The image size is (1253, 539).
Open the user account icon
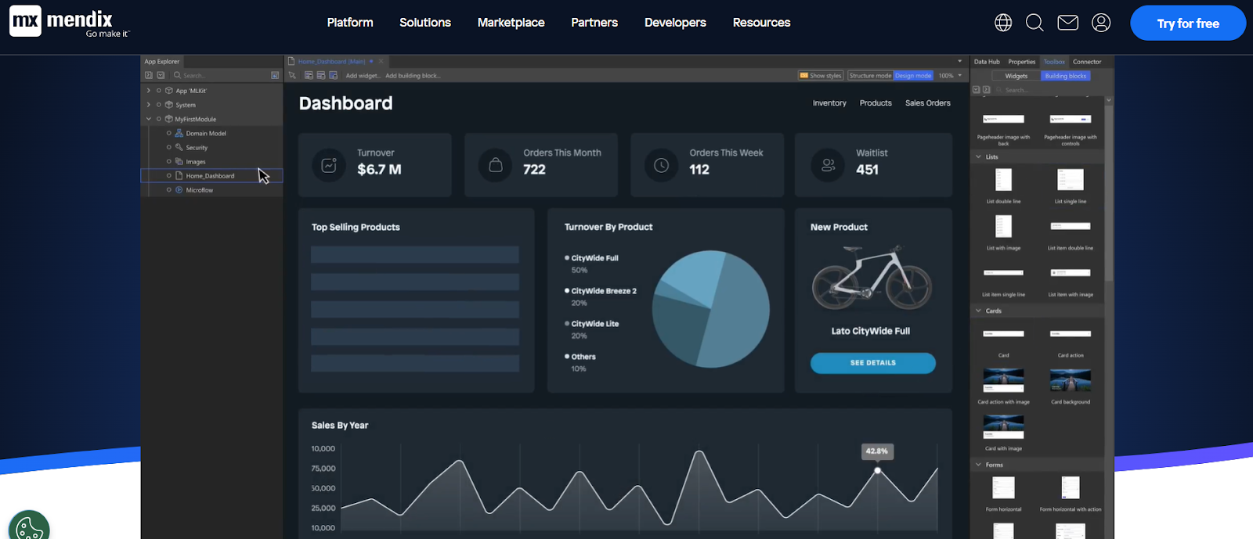pos(1101,23)
